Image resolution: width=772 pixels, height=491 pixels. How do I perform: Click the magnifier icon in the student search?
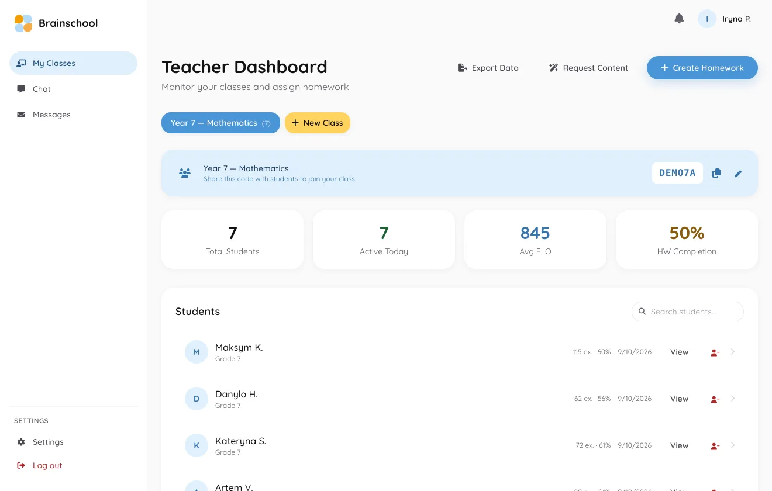[x=642, y=312]
